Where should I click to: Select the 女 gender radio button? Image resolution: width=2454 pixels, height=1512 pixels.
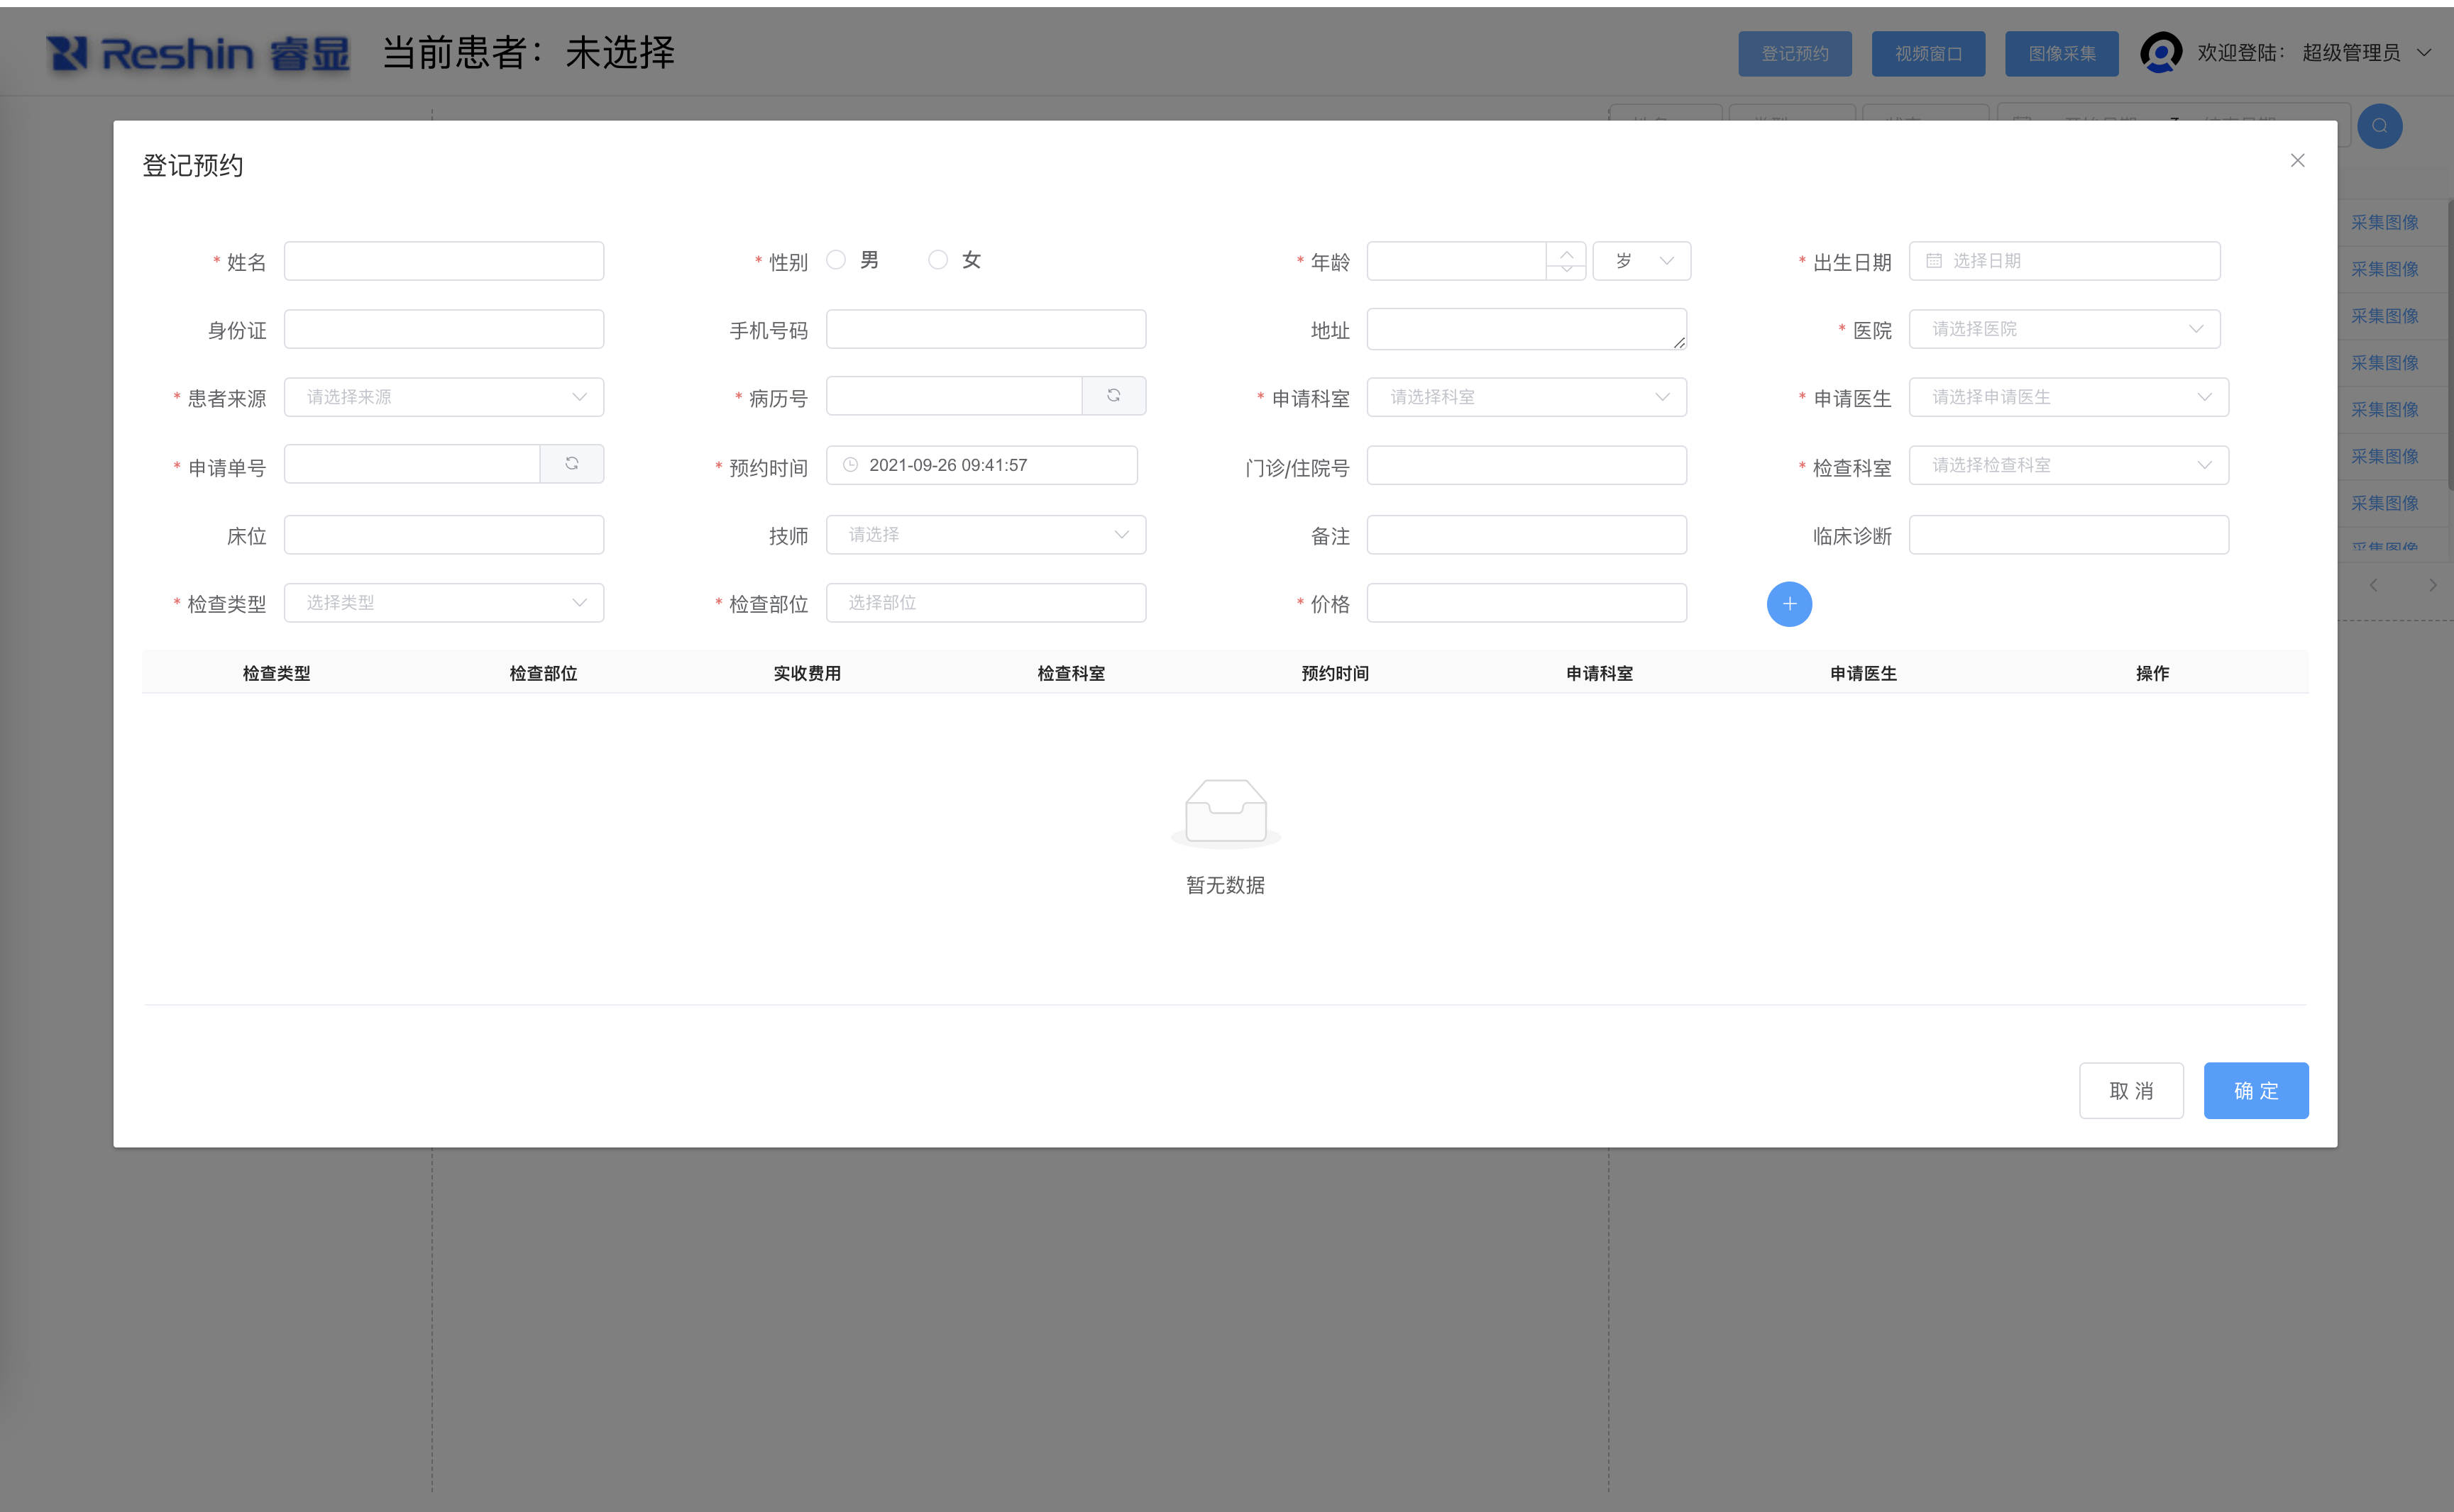click(x=937, y=260)
